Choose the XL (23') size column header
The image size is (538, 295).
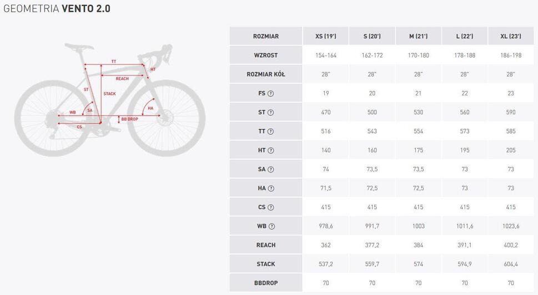point(511,36)
